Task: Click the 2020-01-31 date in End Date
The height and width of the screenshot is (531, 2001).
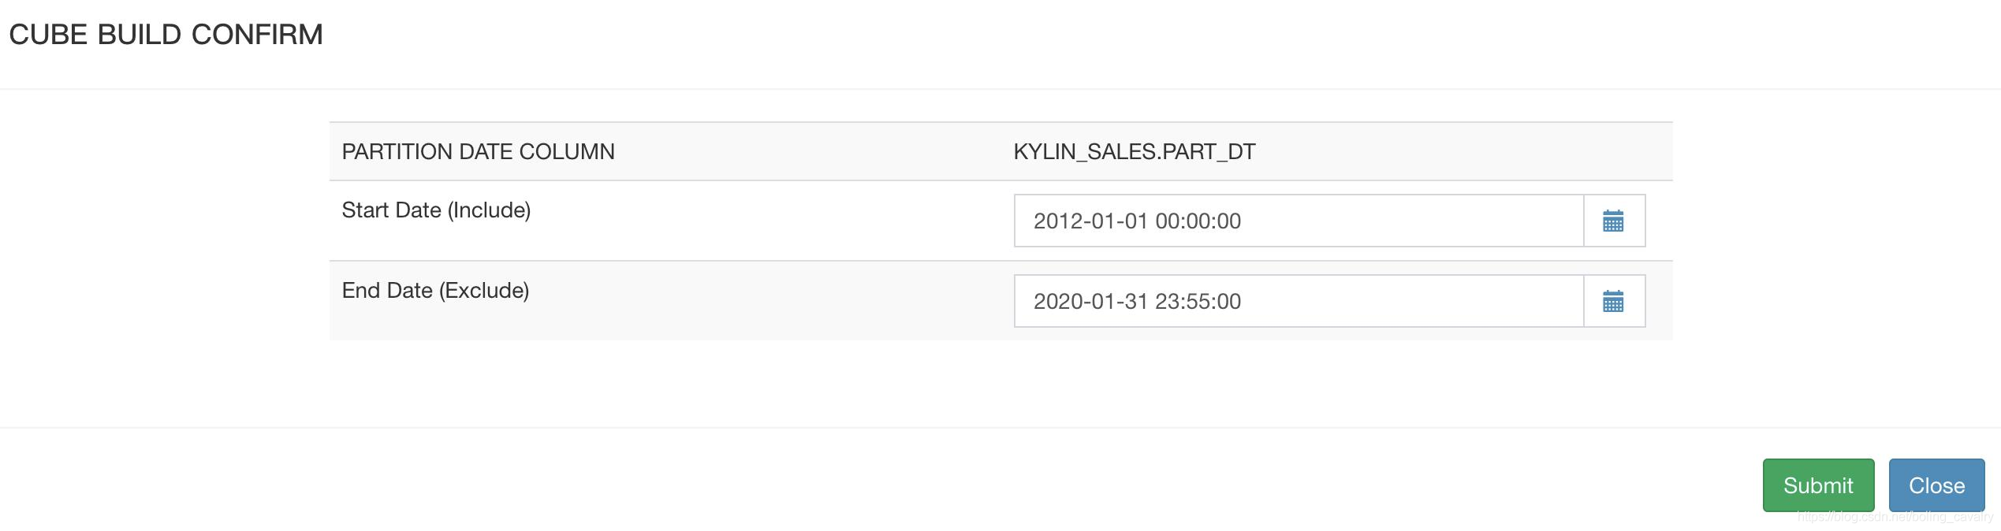Action: click(x=1090, y=302)
